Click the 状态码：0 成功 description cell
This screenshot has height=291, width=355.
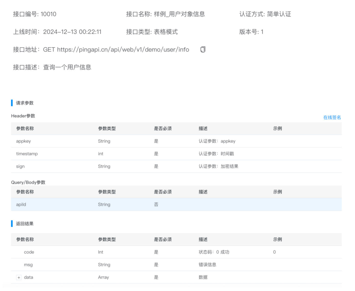pos(214,252)
